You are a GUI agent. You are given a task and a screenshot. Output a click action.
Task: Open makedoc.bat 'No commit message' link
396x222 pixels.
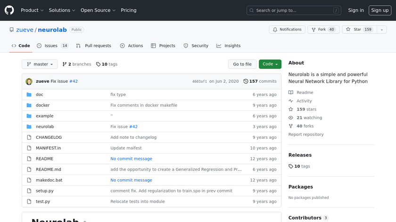132,180
